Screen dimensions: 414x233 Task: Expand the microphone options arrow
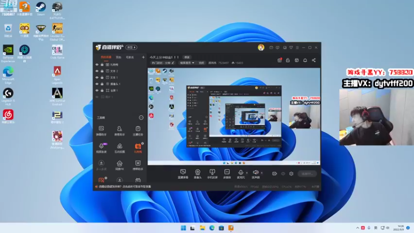pos(247,173)
